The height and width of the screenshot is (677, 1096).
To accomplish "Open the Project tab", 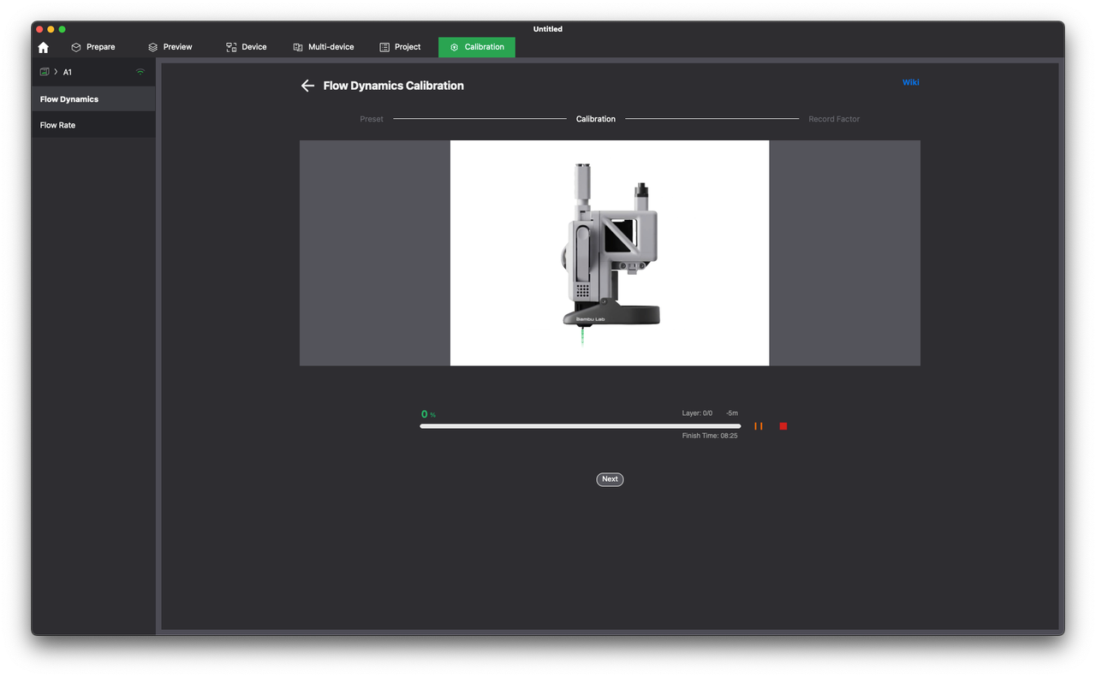I will pyautogui.click(x=400, y=47).
